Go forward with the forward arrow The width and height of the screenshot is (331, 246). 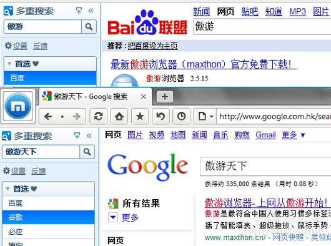(77, 116)
